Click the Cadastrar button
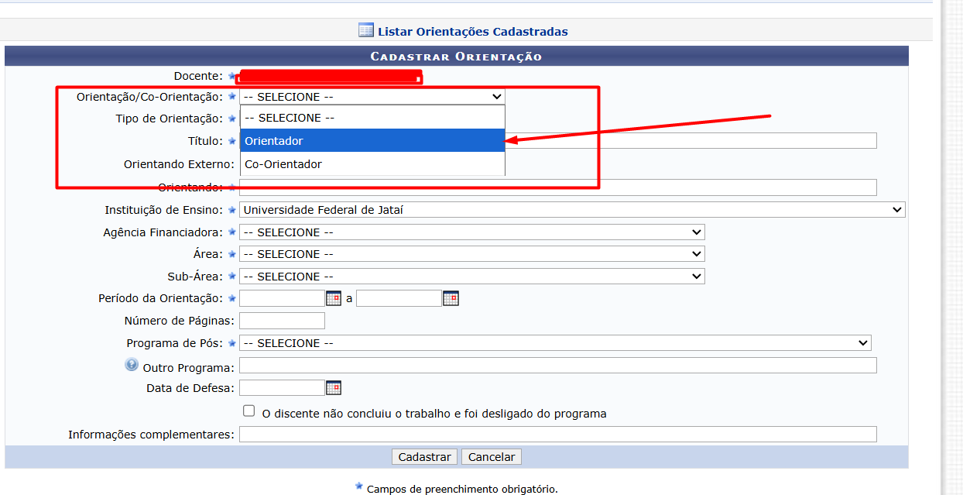 [x=424, y=457]
